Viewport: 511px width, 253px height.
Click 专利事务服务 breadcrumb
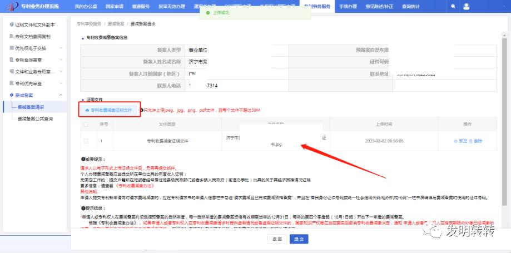[89, 24]
